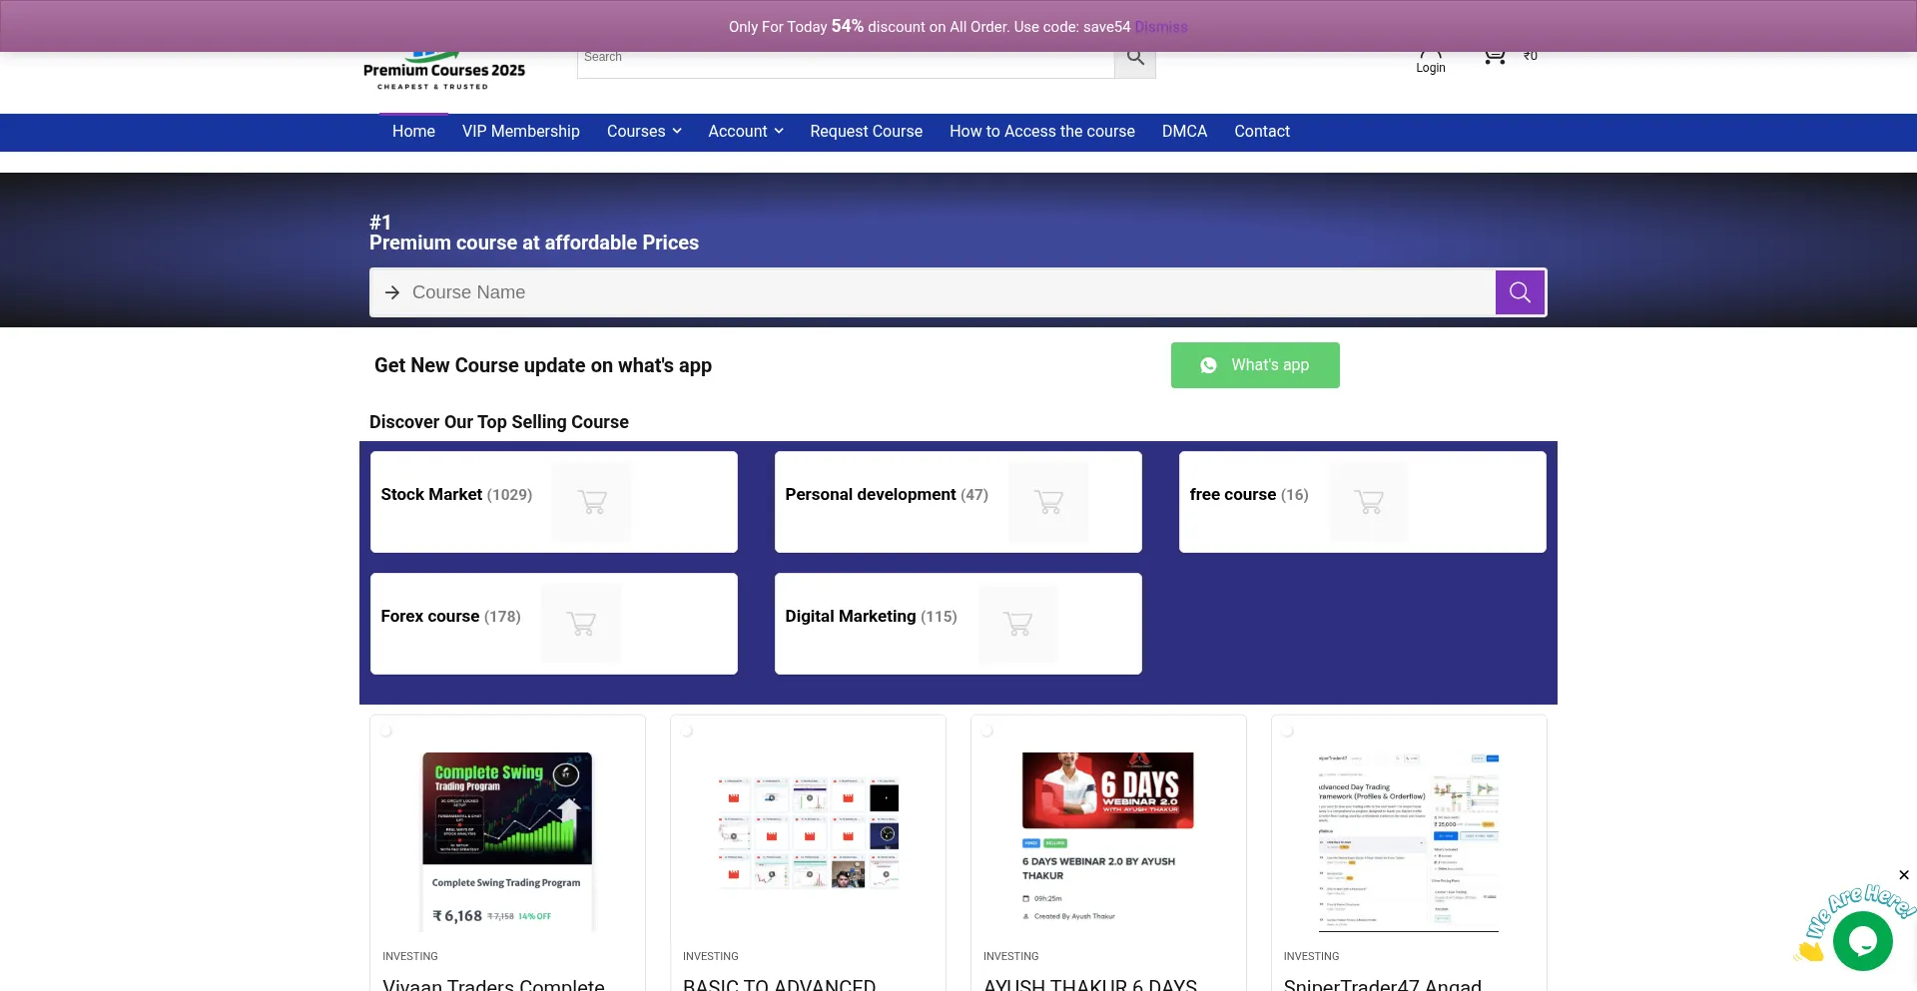Open the Forex course category
The image size is (1917, 991).
coord(450,617)
